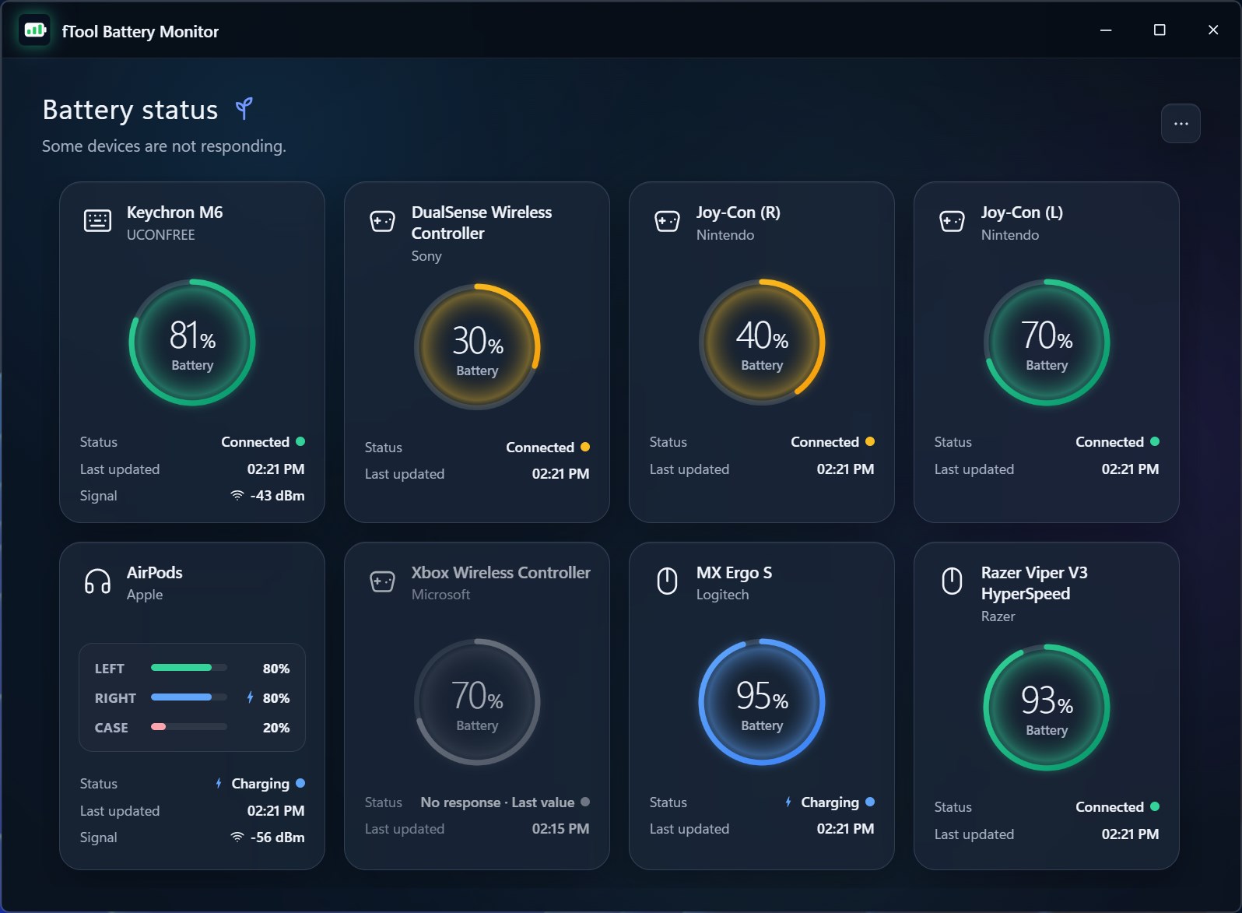Click green status dot on Keychron M6
This screenshot has width=1242, height=913.
click(x=300, y=441)
